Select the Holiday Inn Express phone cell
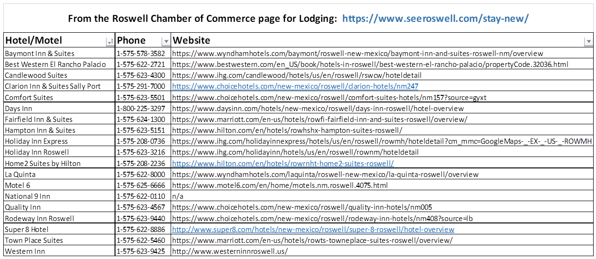This screenshot has width=596, height=259. (141, 141)
